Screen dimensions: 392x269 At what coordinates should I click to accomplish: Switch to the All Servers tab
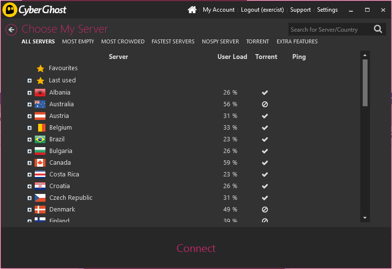pos(38,41)
